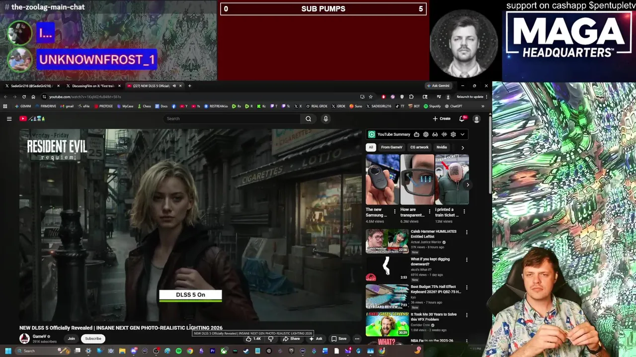636x357 pixels.
Task: Click the Resident Evil video player
Action: pyautogui.click(x=190, y=226)
